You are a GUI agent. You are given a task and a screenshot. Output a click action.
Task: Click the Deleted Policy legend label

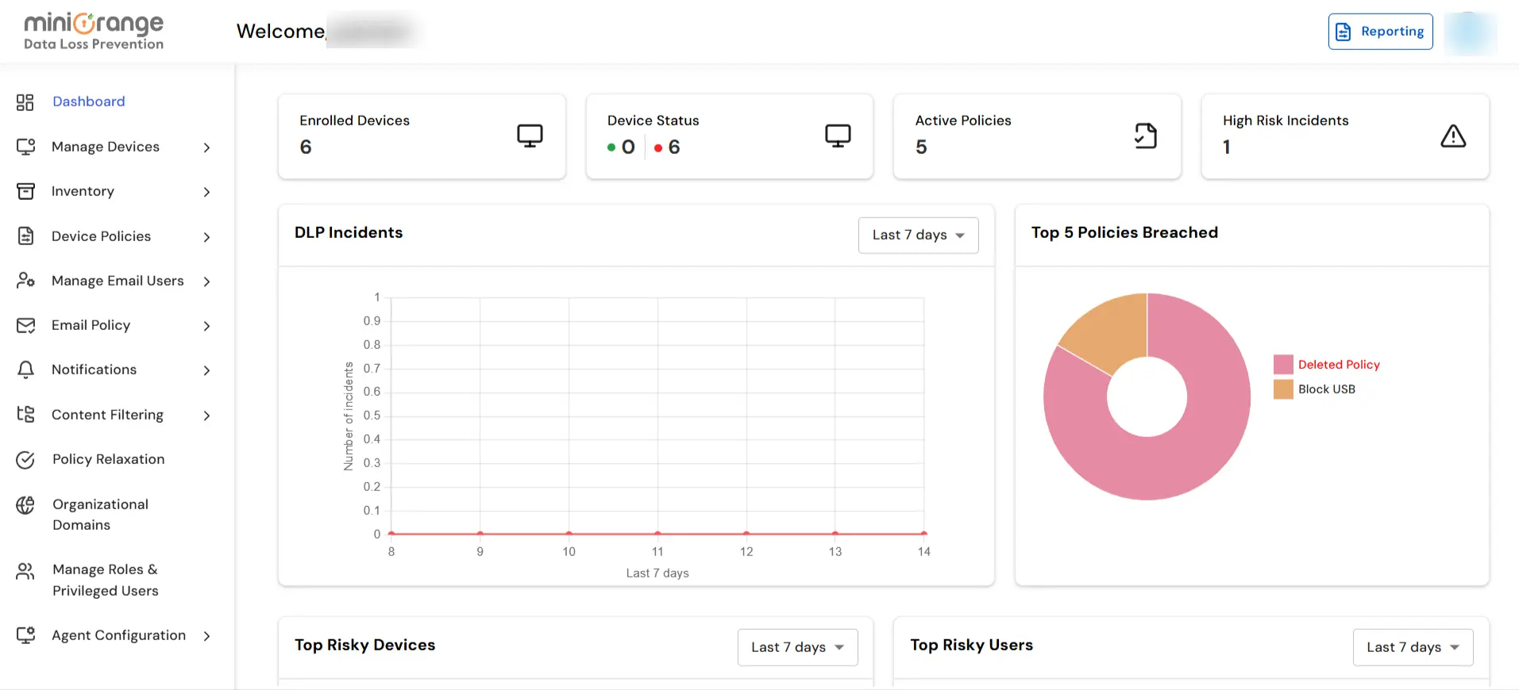pos(1339,365)
